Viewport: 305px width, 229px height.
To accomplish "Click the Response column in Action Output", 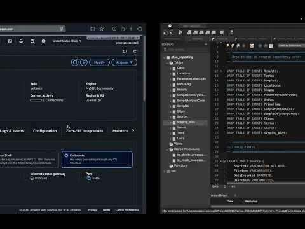I will [251, 201].
